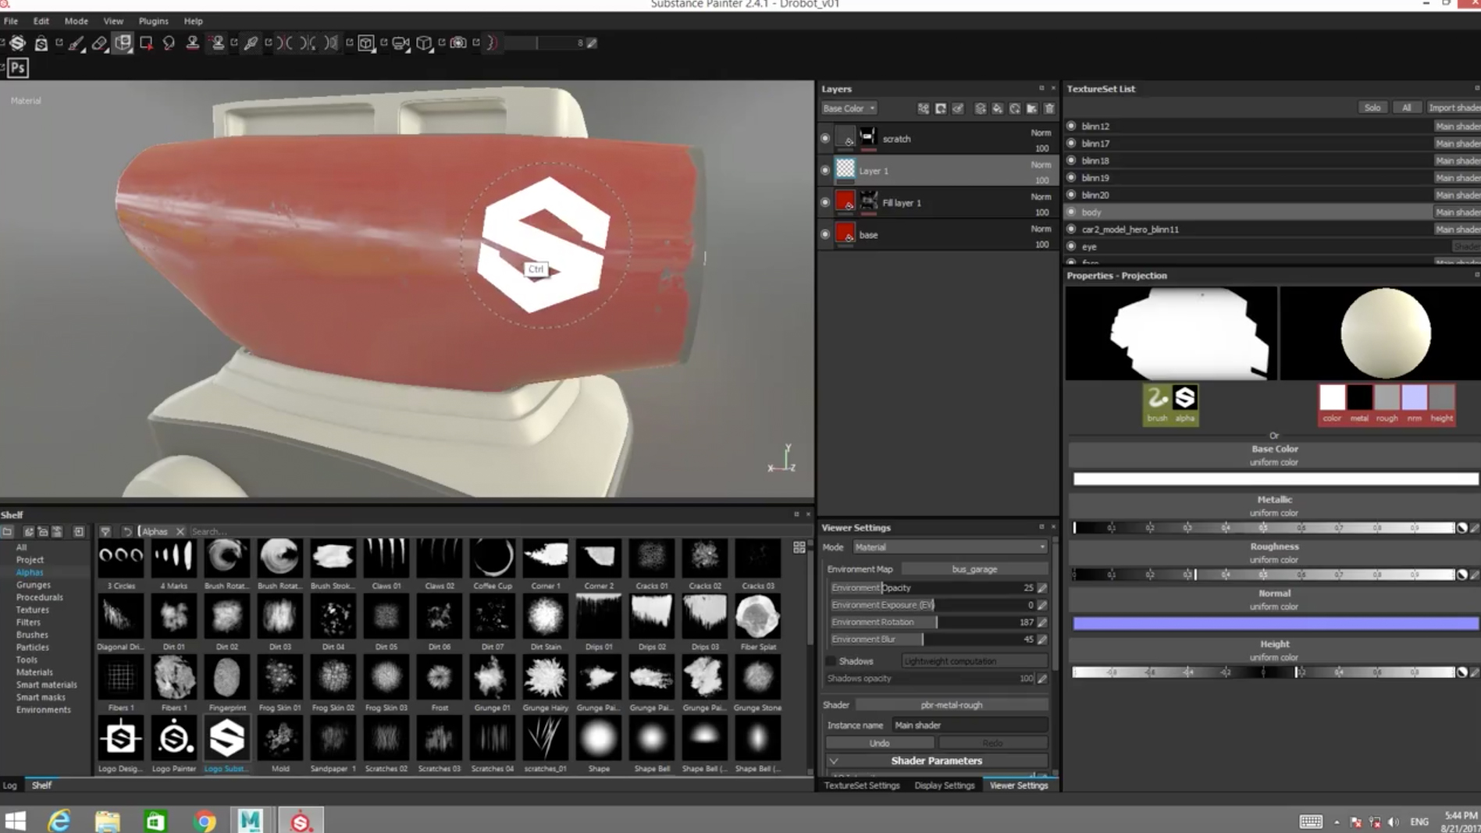This screenshot has height=833, width=1481.
Task: Switch to the Display Settings tab
Action: click(x=944, y=785)
